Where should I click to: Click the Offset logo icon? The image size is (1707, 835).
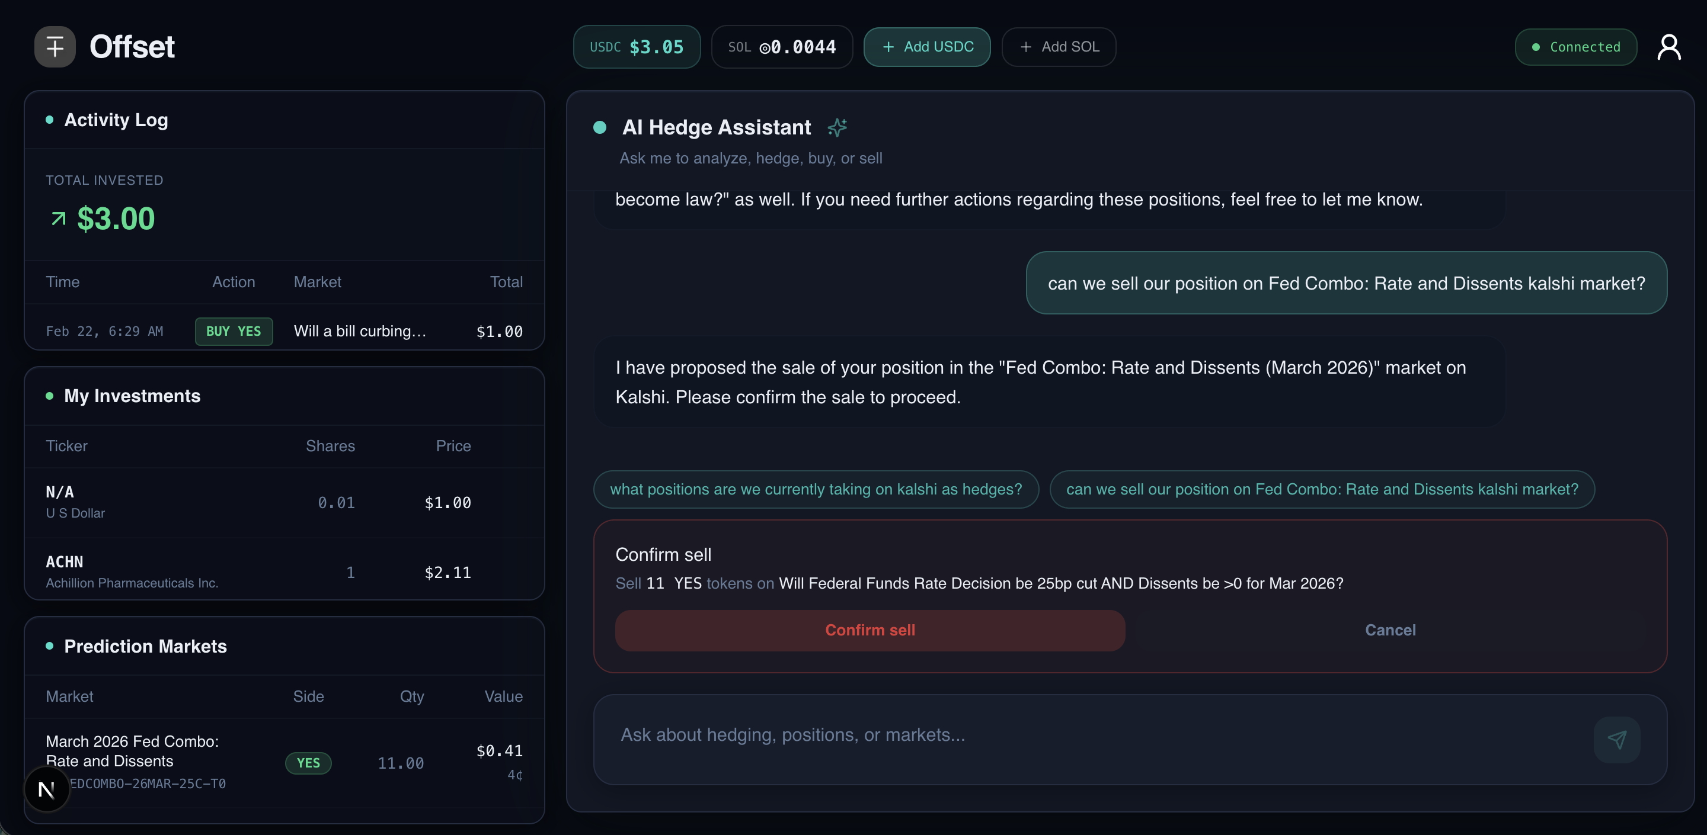tap(55, 47)
